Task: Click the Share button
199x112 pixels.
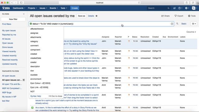Action: [165, 16]
